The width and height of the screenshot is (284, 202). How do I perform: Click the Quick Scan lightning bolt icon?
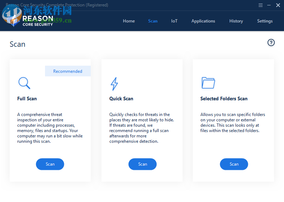[x=114, y=84]
